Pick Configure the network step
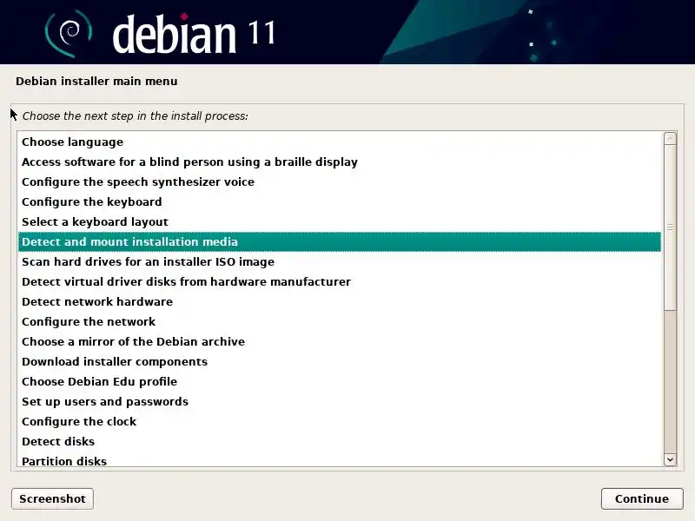 click(340, 321)
